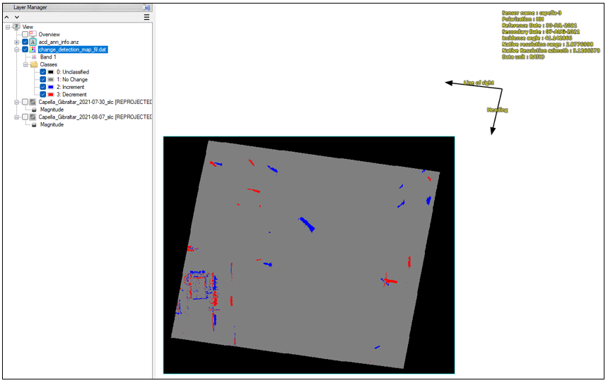
Task: Enable the Overview checkbox
Action: click(25, 35)
